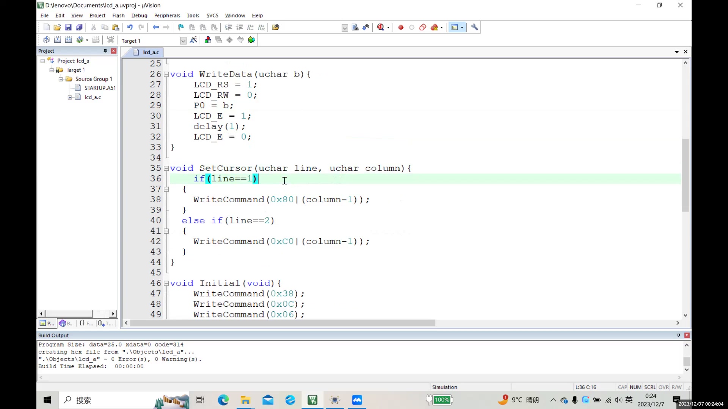Save all files icon
Screen dimensions: 728x409
[x=79, y=27]
